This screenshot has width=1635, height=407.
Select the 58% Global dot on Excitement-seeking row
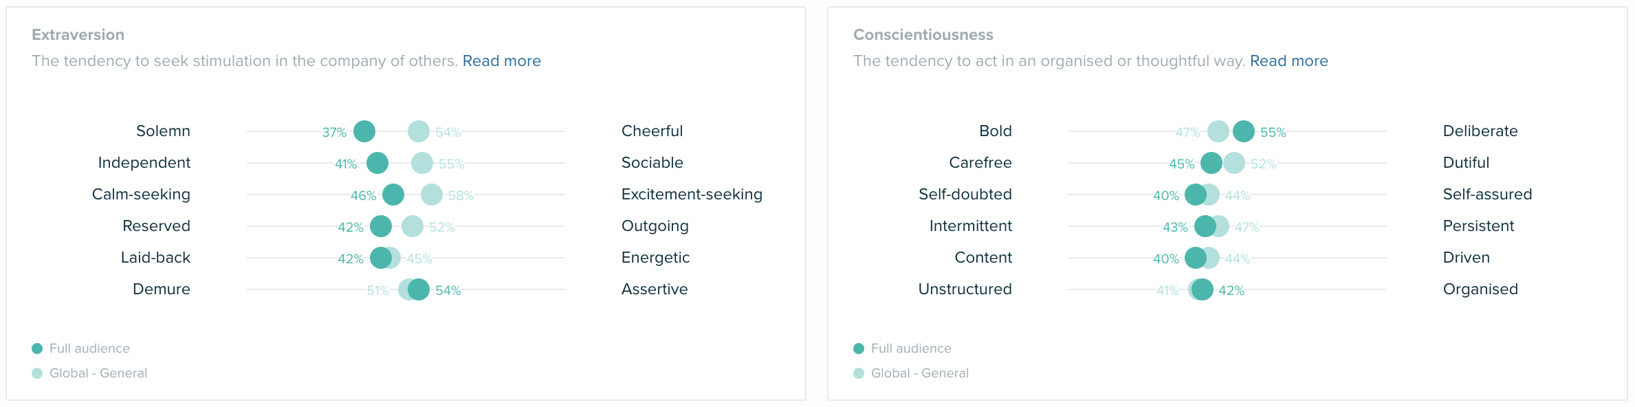[432, 195]
